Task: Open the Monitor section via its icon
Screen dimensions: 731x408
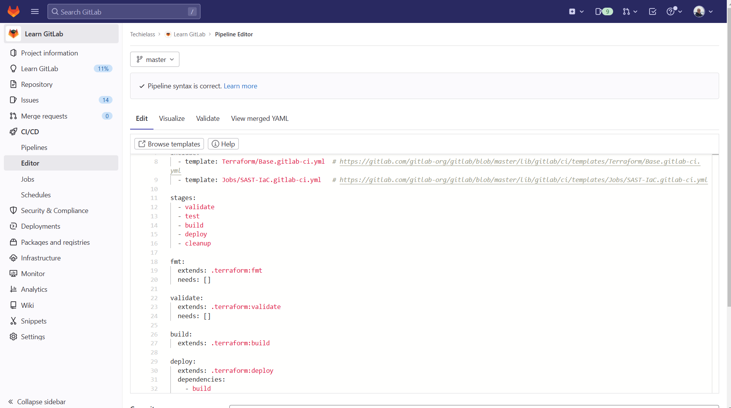Action: [13, 273]
